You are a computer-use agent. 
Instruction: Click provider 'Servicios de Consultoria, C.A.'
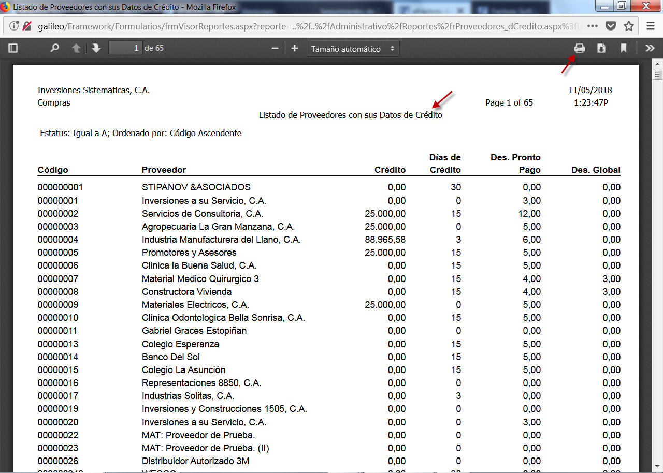(x=203, y=214)
